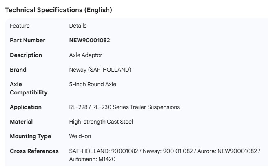
Task: Select the Feature column header
Action: 20,26
